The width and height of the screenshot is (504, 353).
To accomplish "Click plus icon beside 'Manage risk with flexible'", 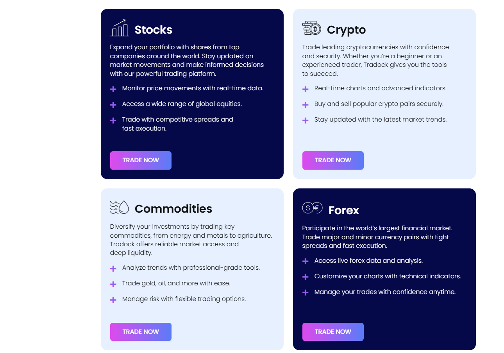I will tap(113, 300).
